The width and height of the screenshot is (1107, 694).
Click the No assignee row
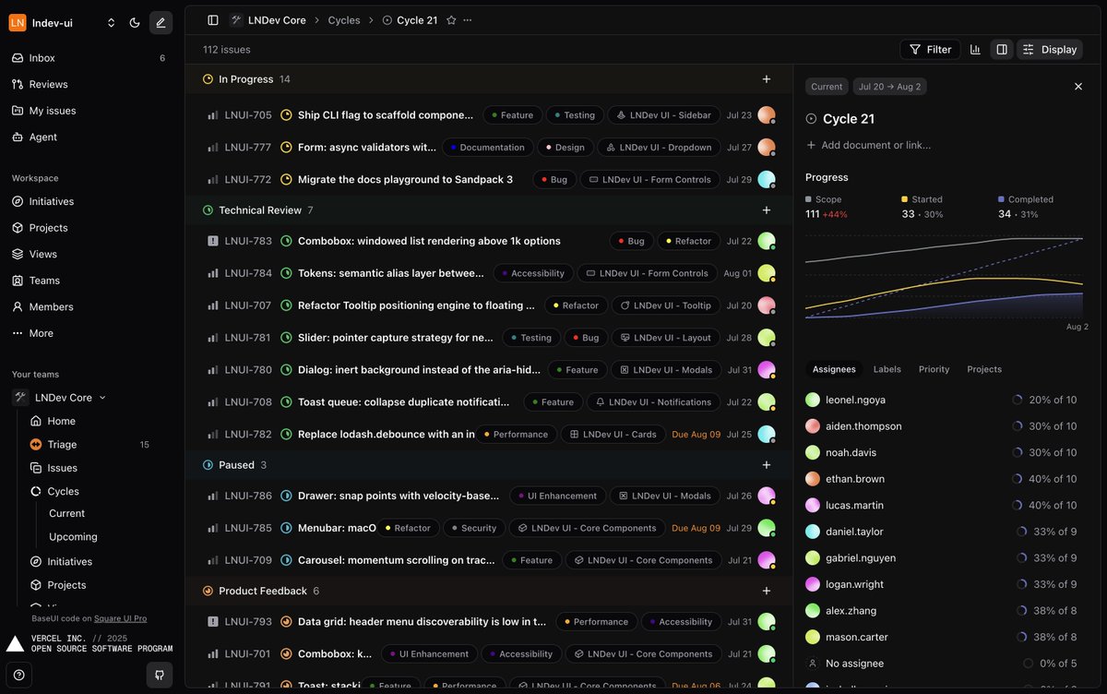941,664
